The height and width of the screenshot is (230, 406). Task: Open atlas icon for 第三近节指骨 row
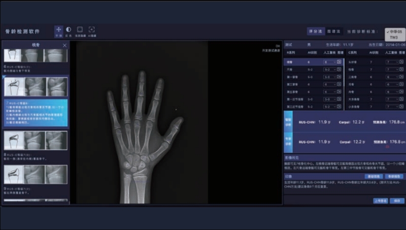(x=339, y=107)
